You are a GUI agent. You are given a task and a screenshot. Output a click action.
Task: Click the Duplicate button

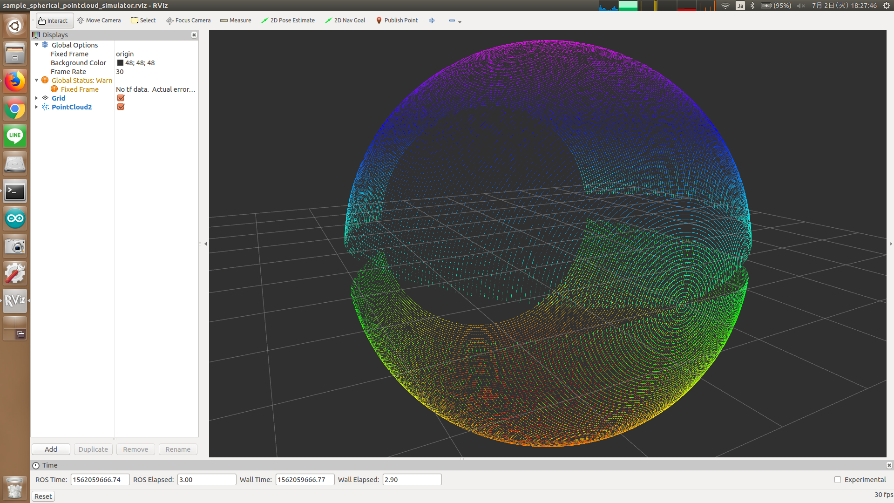93,449
